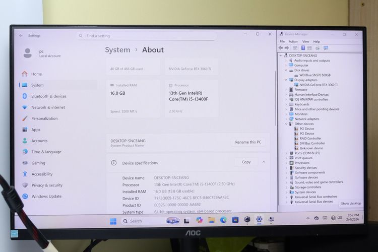Collapse the Disk drives category
This screenshot has height=252, width=378.
[x=286, y=70]
